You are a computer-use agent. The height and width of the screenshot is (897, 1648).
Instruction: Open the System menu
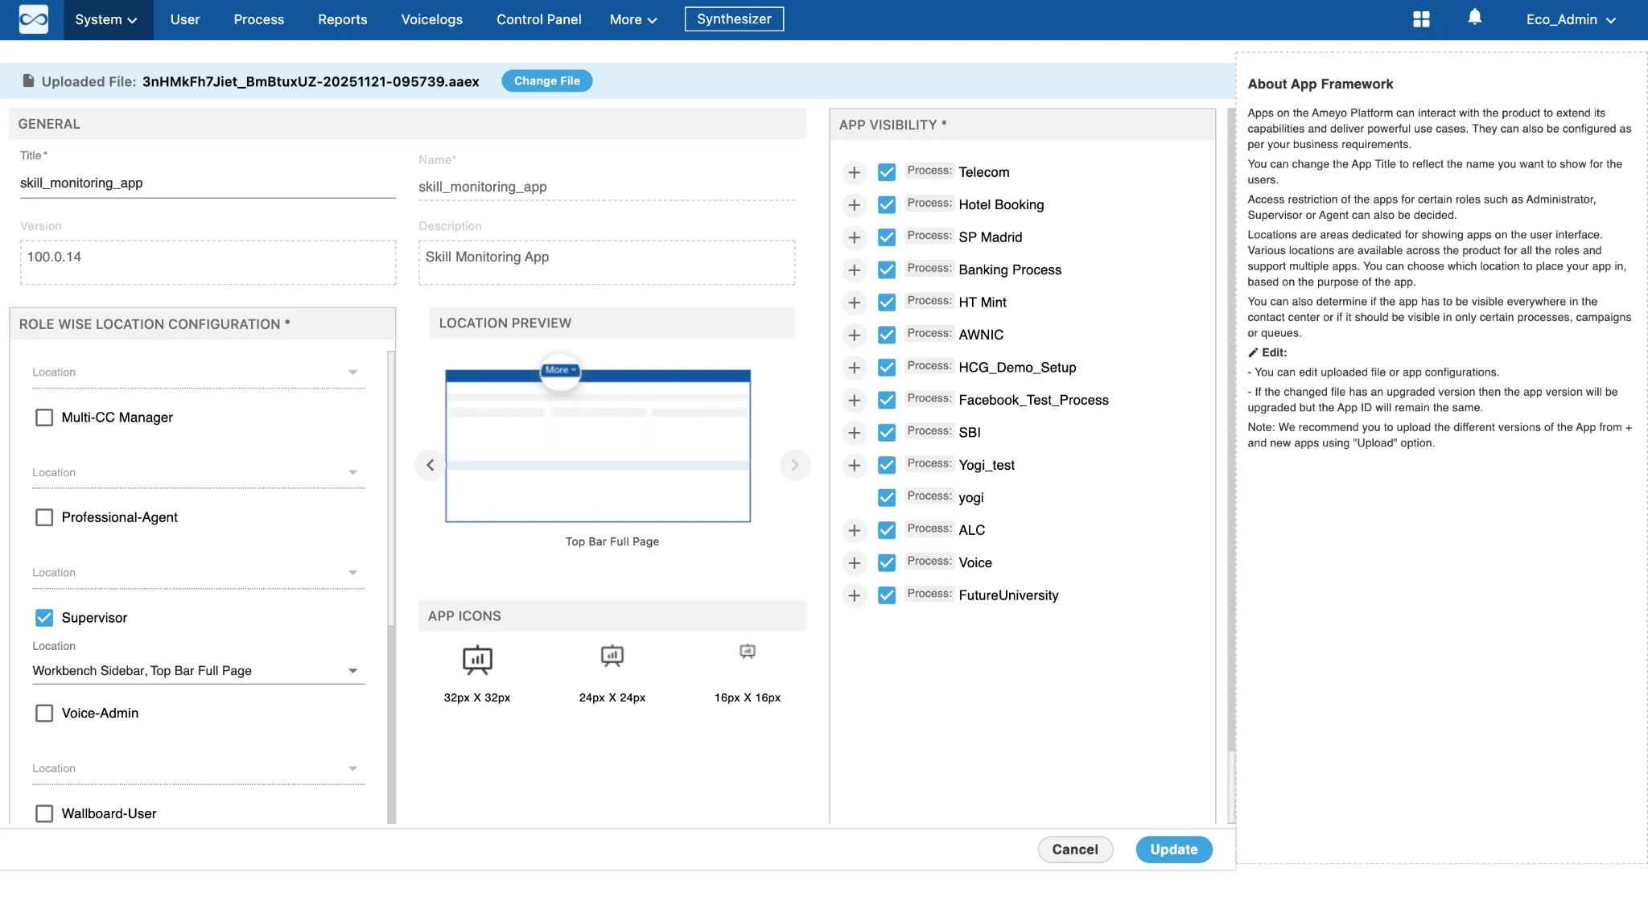coord(106,19)
